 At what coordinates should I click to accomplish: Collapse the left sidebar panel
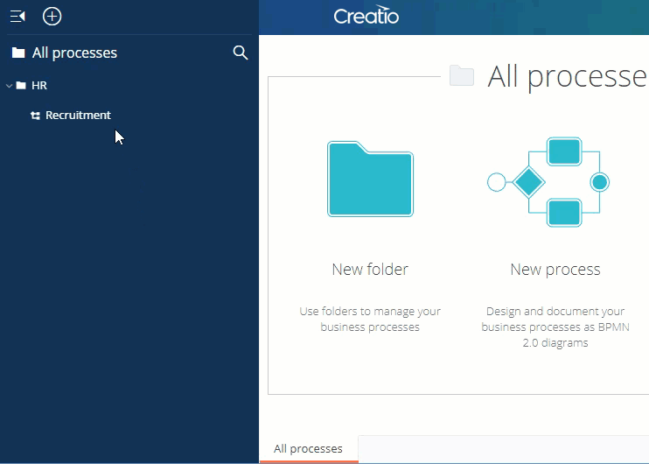click(x=17, y=17)
